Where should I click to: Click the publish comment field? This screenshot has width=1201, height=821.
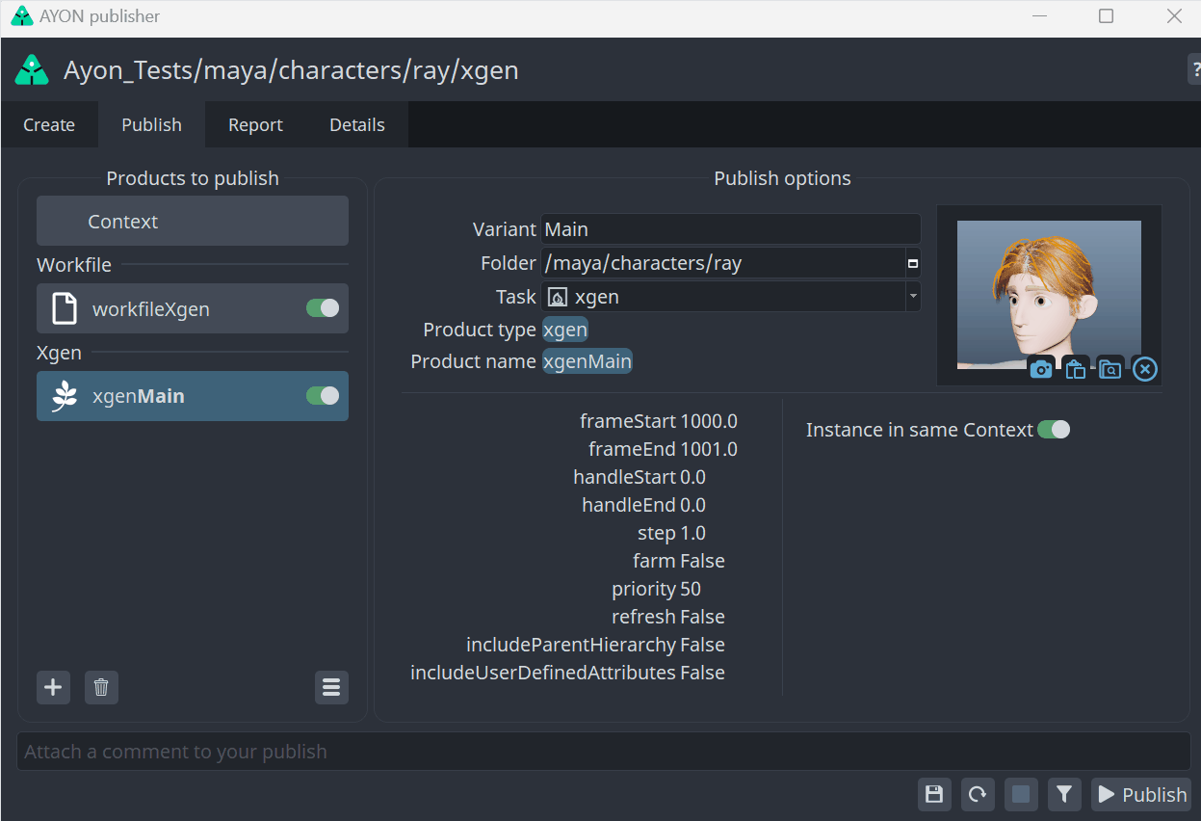tap(604, 752)
